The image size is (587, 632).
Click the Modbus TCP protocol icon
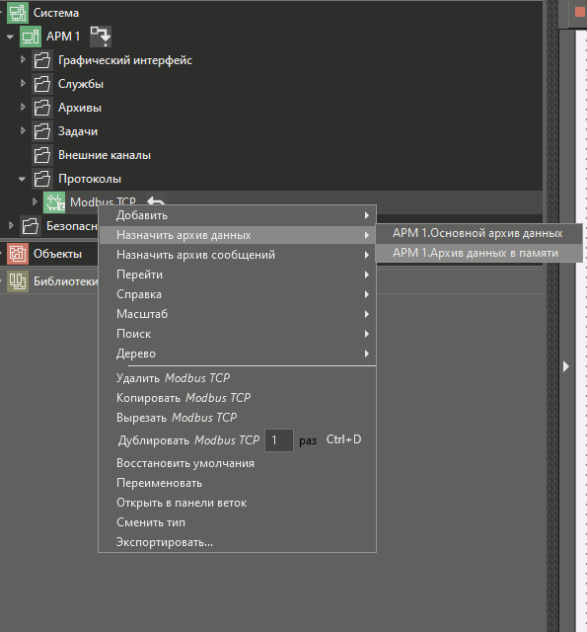[54, 202]
